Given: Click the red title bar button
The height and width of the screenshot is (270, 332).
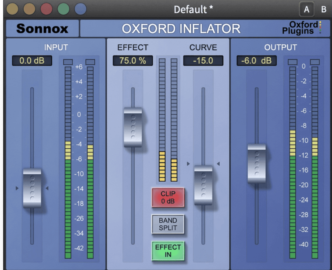Looking at the screenshot, I should pyautogui.click(x=46, y=9).
